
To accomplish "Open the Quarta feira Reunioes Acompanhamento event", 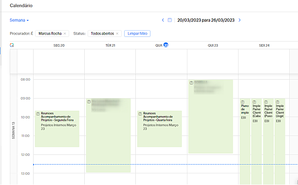I will 159,129.
